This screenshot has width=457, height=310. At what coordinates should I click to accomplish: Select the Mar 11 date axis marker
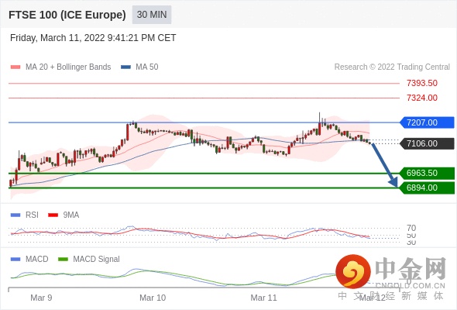pyautogui.click(x=263, y=298)
